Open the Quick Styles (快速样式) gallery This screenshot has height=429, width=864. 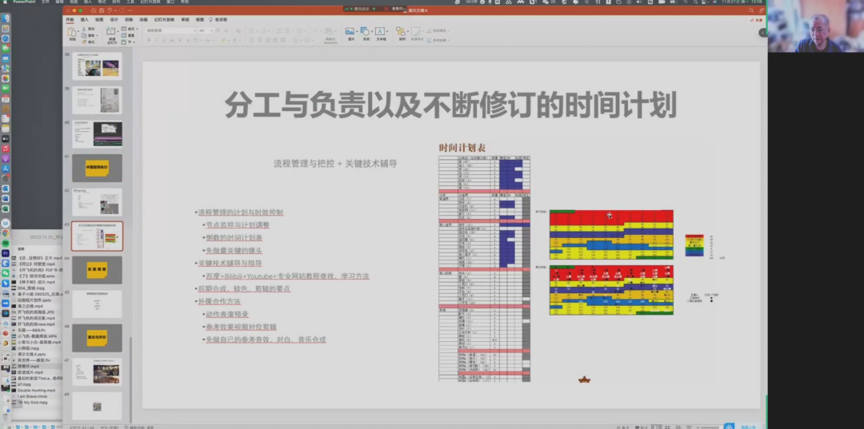(416, 34)
